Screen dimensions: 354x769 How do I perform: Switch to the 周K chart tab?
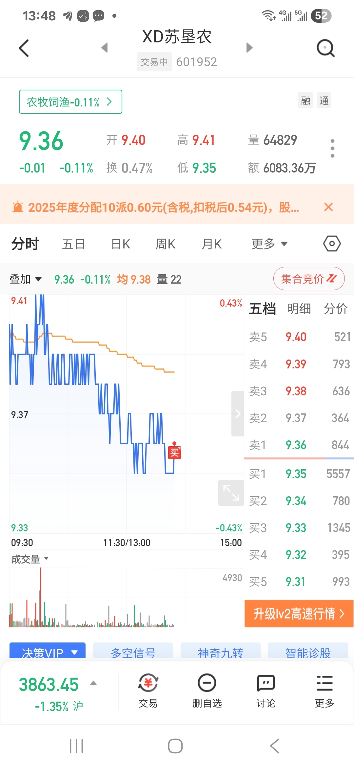[166, 244]
